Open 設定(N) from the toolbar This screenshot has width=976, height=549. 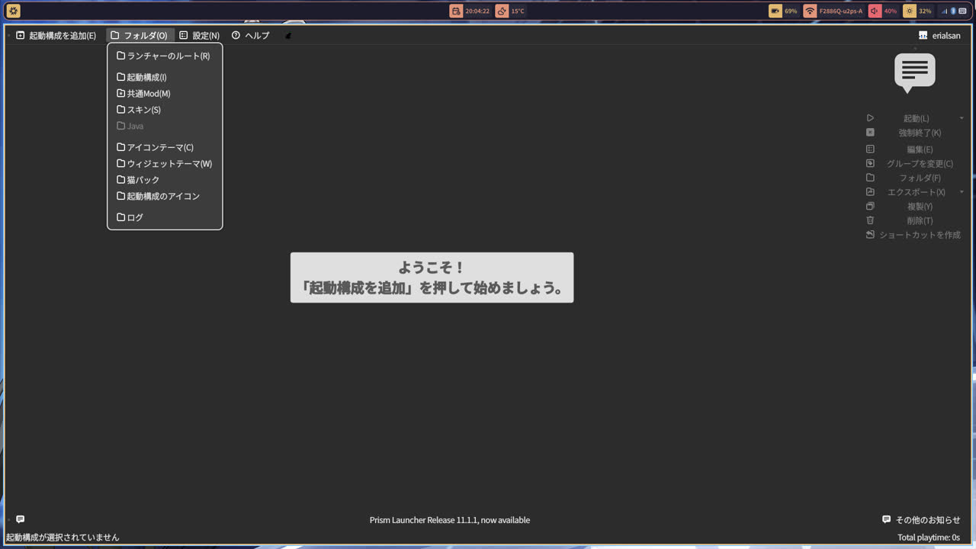pyautogui.click(x=199, y=35)
